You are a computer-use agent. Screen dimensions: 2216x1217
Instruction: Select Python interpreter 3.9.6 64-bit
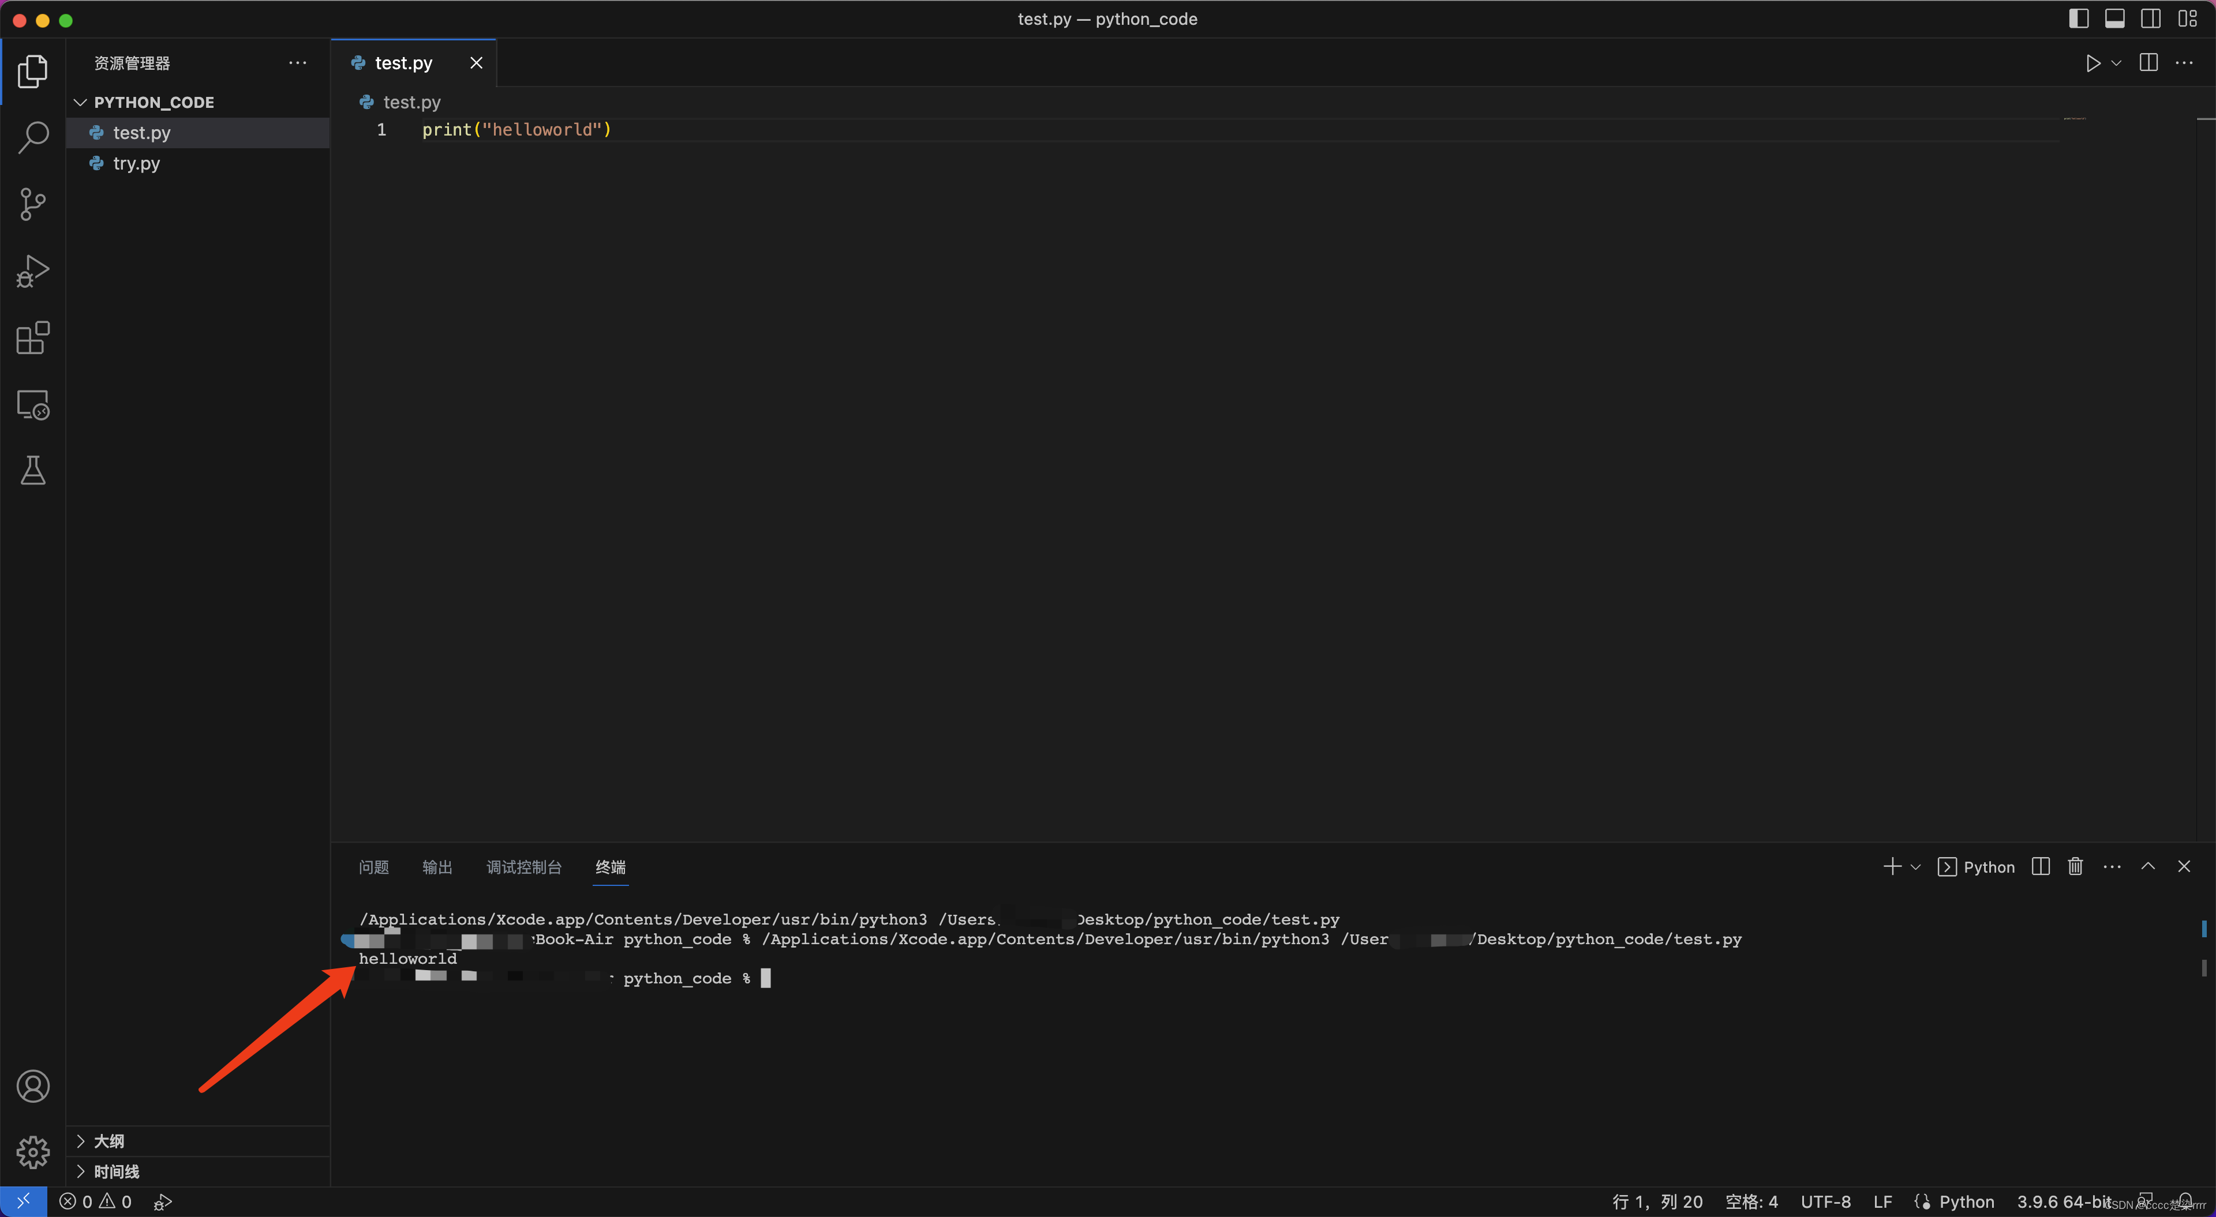(x=2063, y=1201)
